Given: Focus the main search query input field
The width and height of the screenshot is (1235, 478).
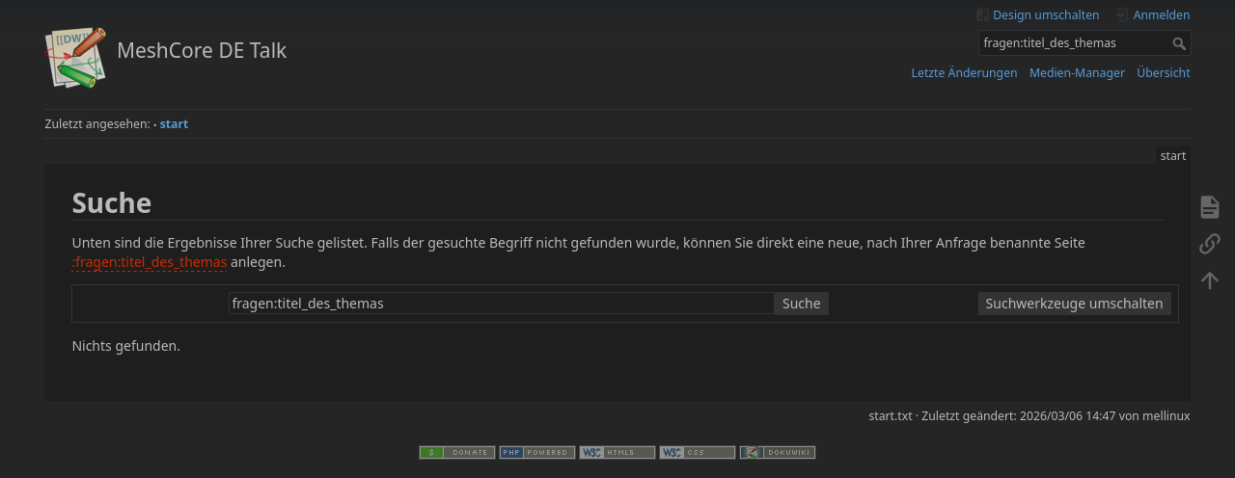Looking at the screenshot, I should pyautogui.click(x=501, y=304).
